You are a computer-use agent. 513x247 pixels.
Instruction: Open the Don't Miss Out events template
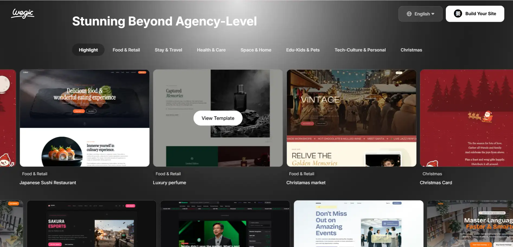358,224
